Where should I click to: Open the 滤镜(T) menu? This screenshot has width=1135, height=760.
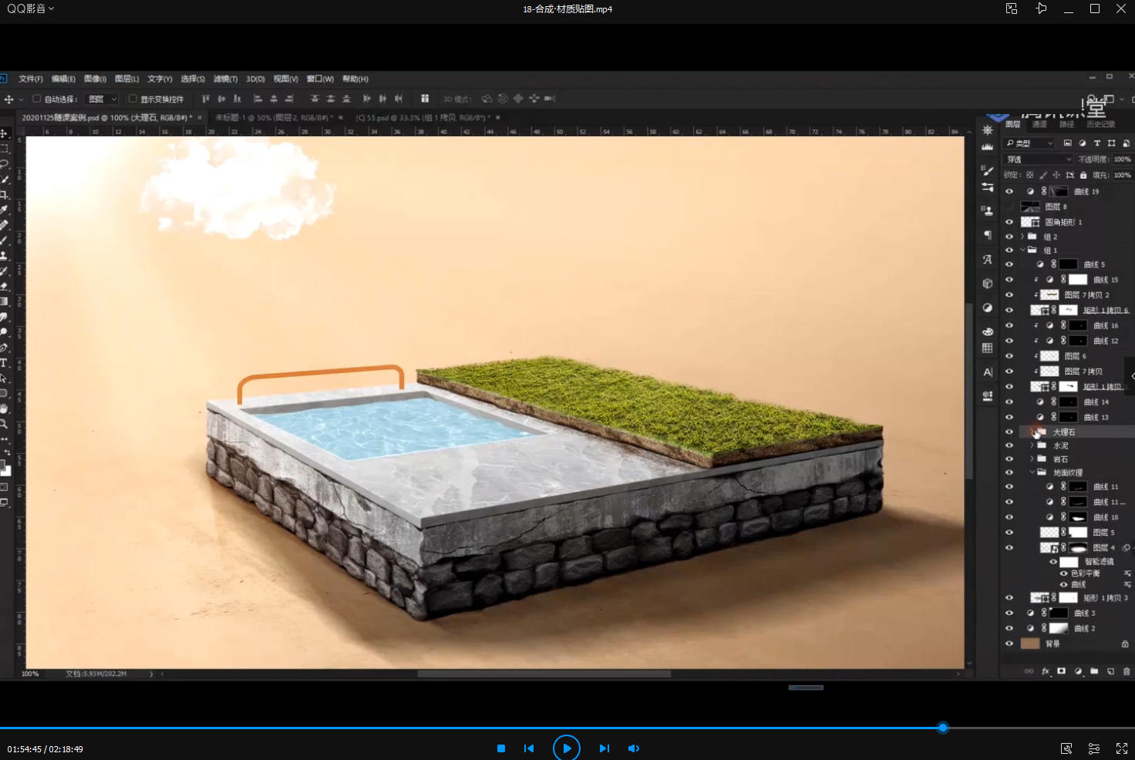pos(225,79)
